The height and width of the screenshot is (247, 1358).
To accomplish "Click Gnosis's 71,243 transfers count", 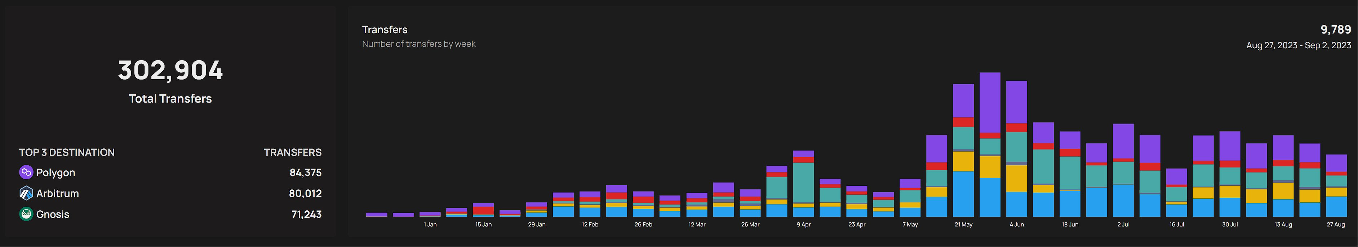I will (306, 214).
